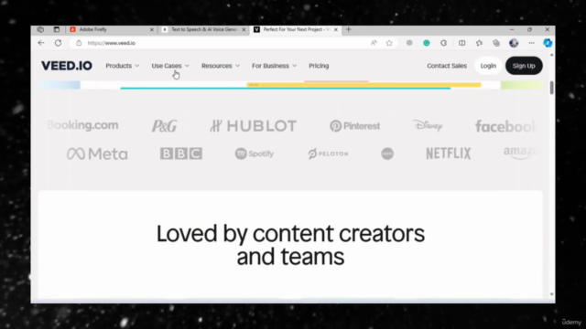586x329 pixels.
Task: Open a new tab with plus icon
Action: pyautogui.click(x=348, y=29)
